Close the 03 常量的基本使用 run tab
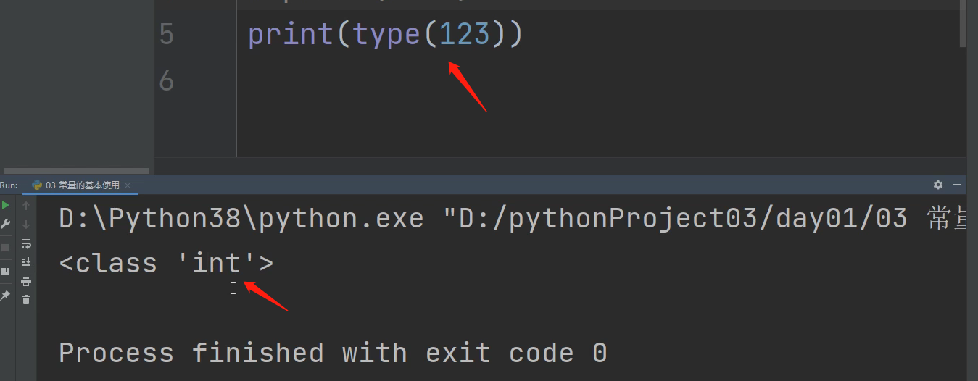Screen dimensions: 978x381 point(128,185)
